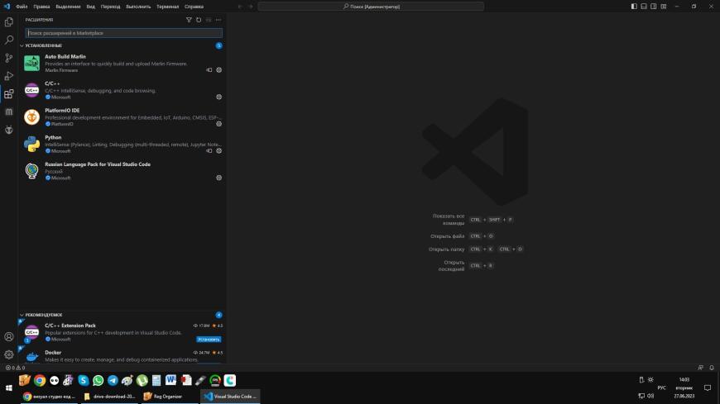Open the errors and warnings status indicator
Image resolution: width=720 pixels, height=404 pixels.
pos(15,368)
